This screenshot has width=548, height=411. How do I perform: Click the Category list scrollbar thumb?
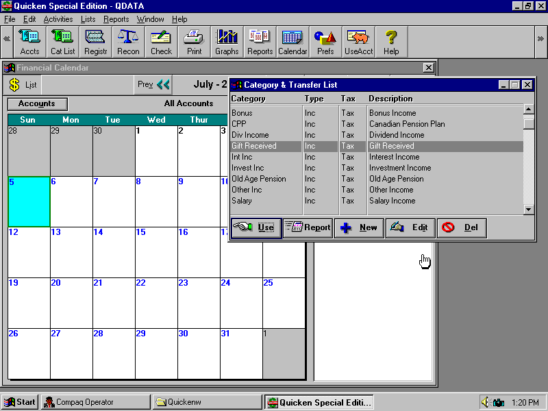[528, 124]
